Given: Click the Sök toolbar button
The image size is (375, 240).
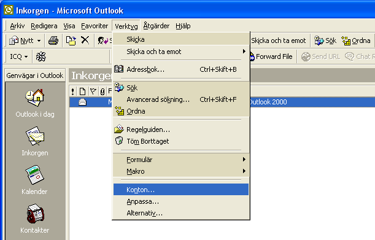Looking at the screenshot, I should click(325, 41).
